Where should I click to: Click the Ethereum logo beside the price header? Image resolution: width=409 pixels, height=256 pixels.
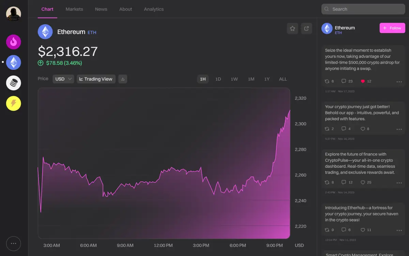pyautogui.click(x=45, y=32)
